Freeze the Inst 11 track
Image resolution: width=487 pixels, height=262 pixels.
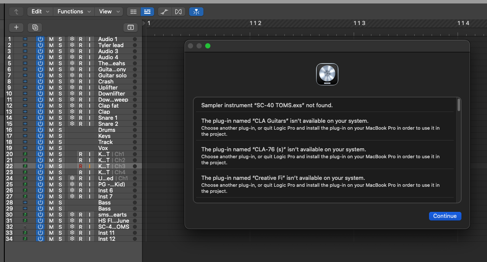[x=72, y=233]
